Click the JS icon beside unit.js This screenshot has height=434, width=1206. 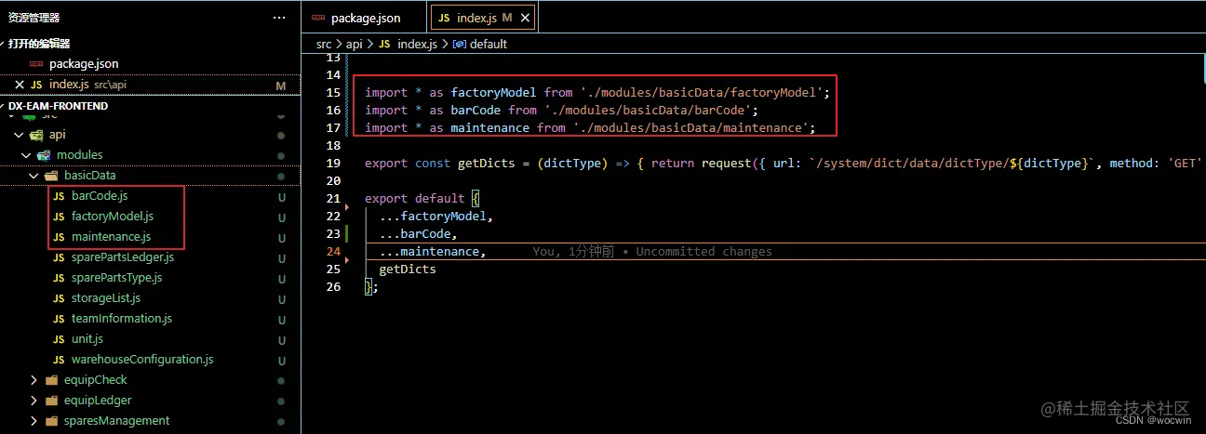[x=59, y=339]
